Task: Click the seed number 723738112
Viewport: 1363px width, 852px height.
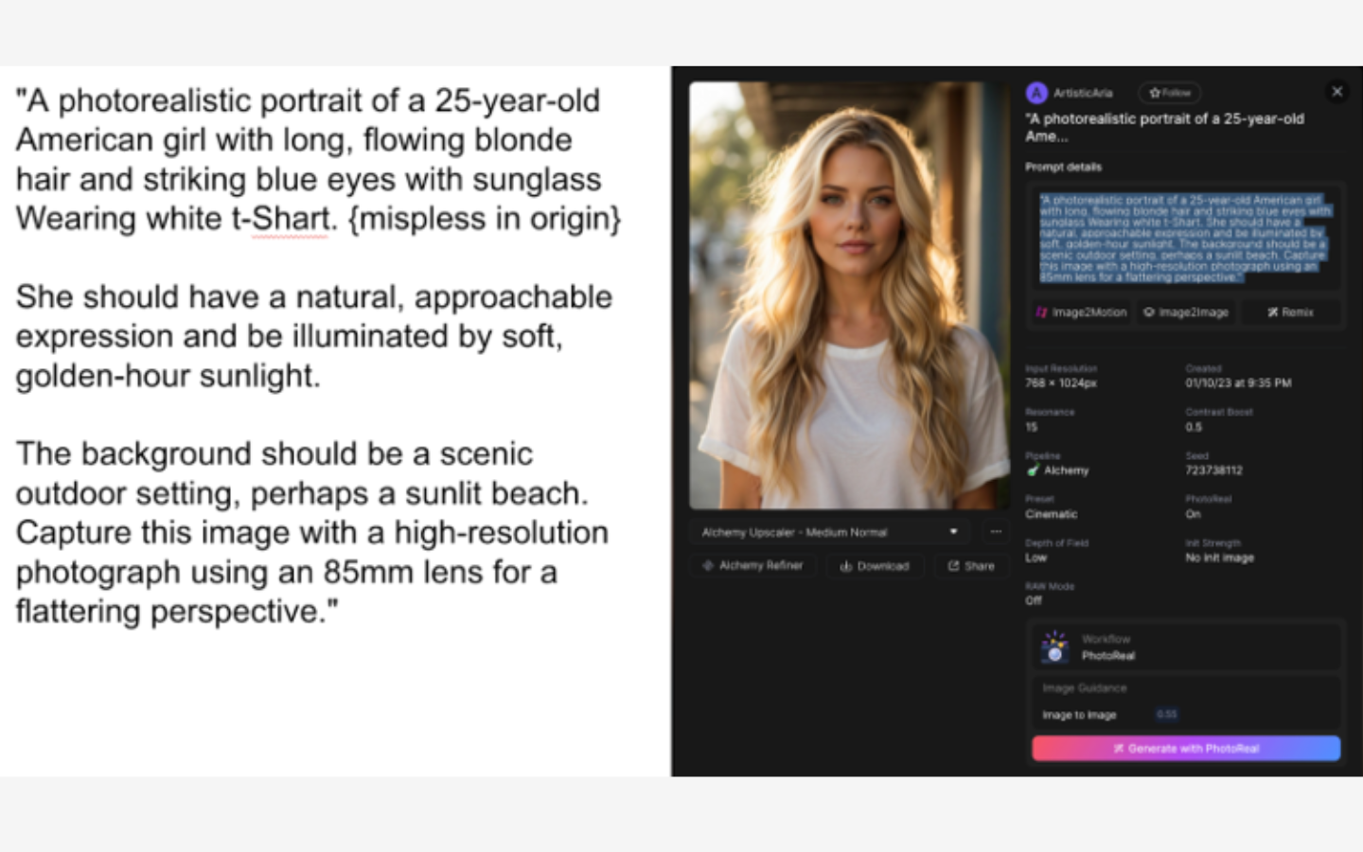Action: [1213, 470]
